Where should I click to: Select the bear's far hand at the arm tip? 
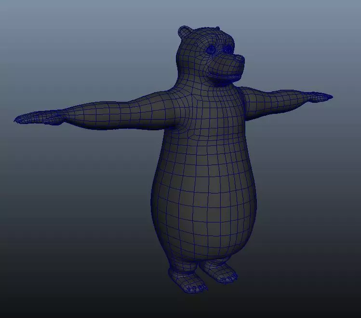coord(320,97)
